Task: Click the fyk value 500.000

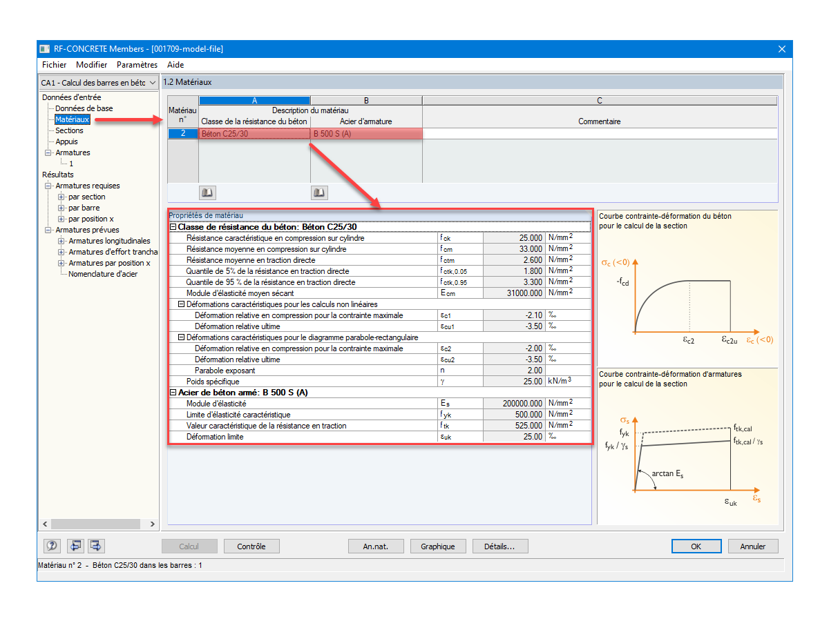Action: coord(515,414)
